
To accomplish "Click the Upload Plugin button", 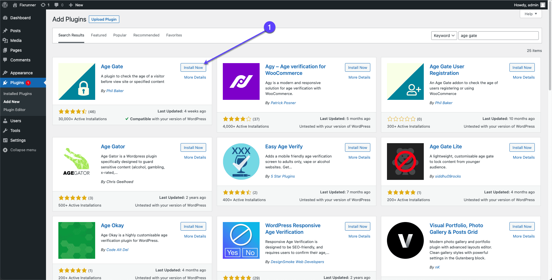I will pyautogui.click(x=104, y=19).
